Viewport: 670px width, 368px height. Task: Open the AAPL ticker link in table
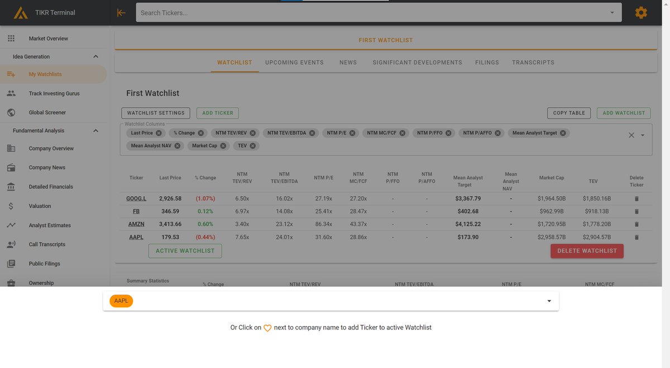click(136, 237)
